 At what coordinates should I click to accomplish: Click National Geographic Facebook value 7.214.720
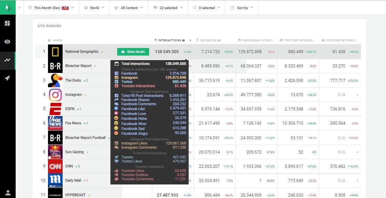[x=210, y=52]
